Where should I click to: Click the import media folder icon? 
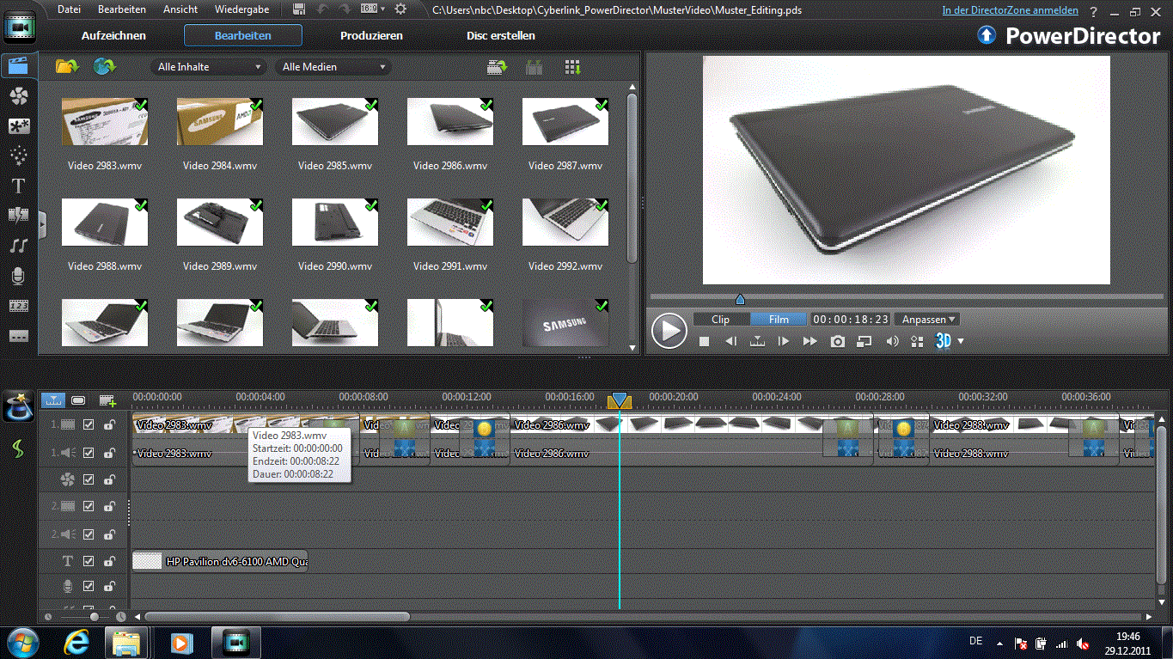pyautogui.click(x=66, y=66)
